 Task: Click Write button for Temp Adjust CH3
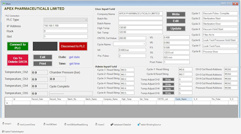click(168, 84)
